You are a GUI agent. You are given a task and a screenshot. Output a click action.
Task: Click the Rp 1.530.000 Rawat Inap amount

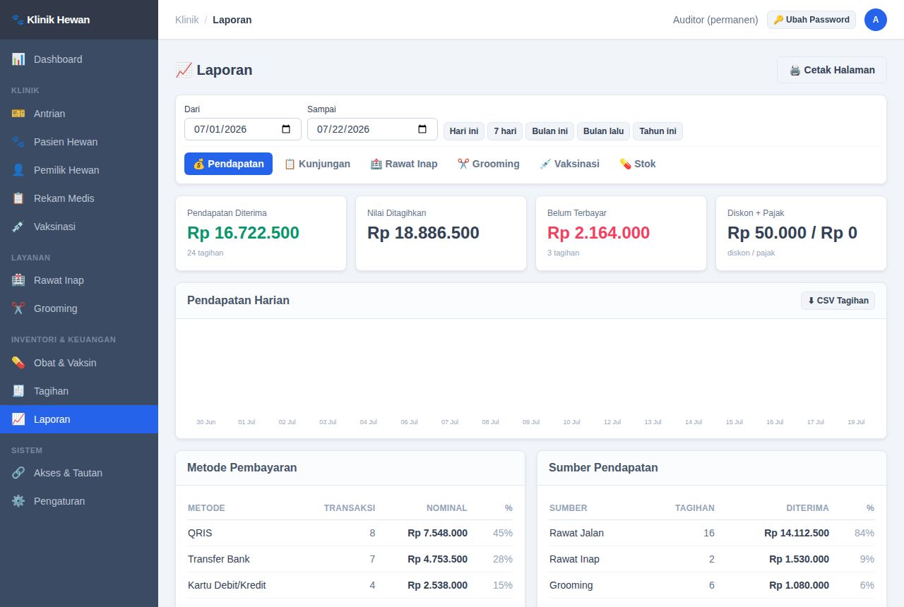coord(799,559)
